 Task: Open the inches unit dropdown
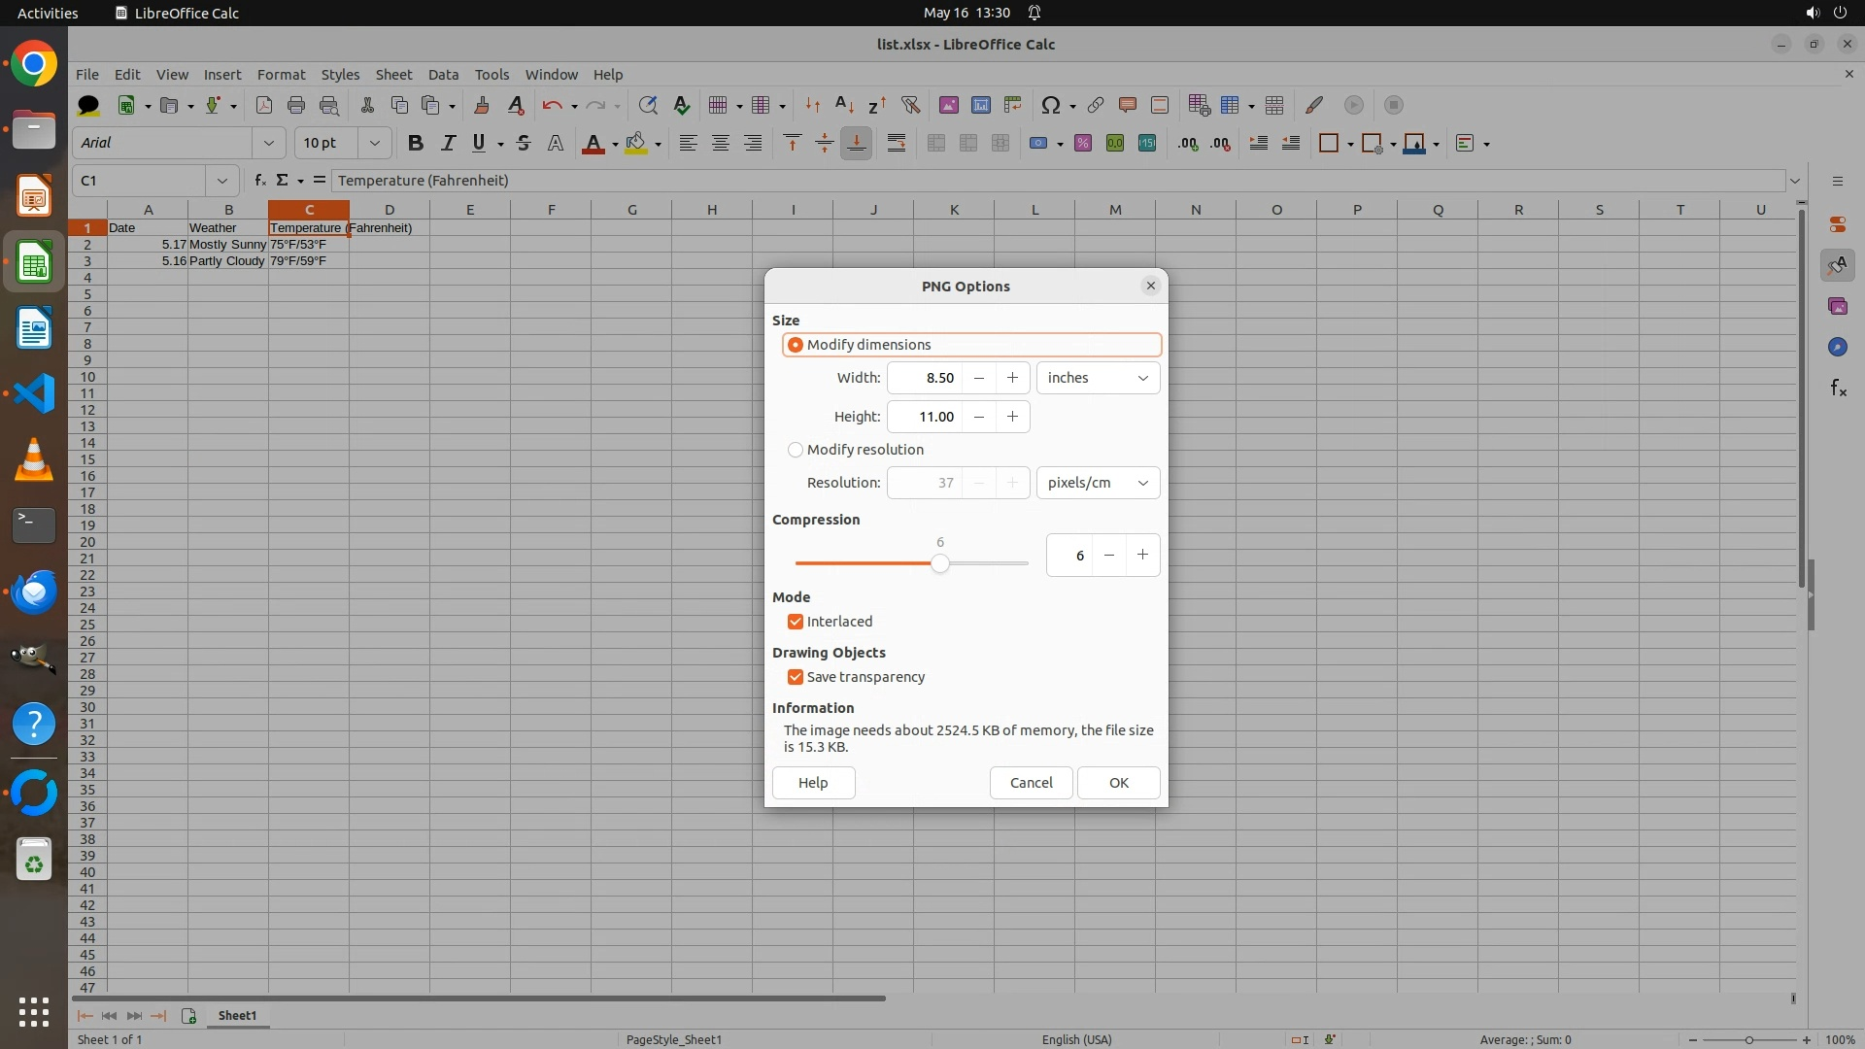[x=1098, y=378]
